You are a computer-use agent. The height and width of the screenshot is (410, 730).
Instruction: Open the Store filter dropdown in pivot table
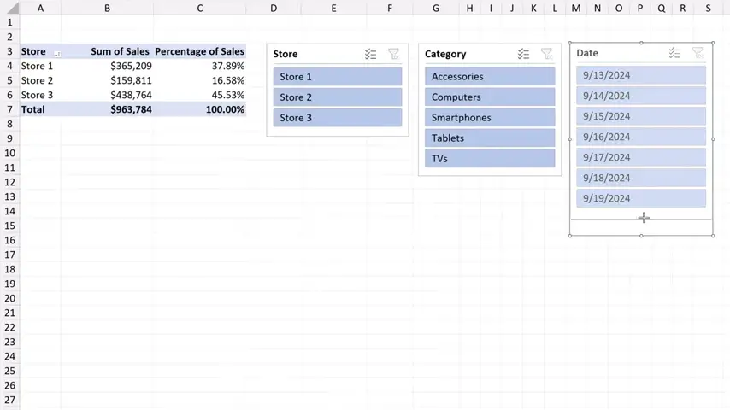[56, 52]
